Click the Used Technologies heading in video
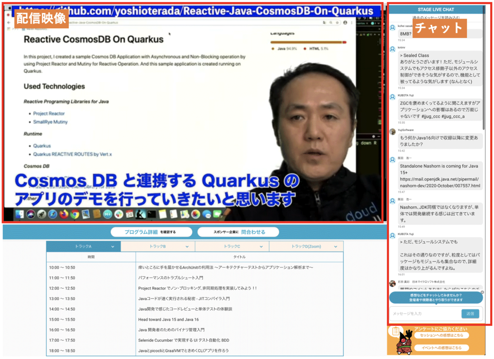 tap(54, 86)
